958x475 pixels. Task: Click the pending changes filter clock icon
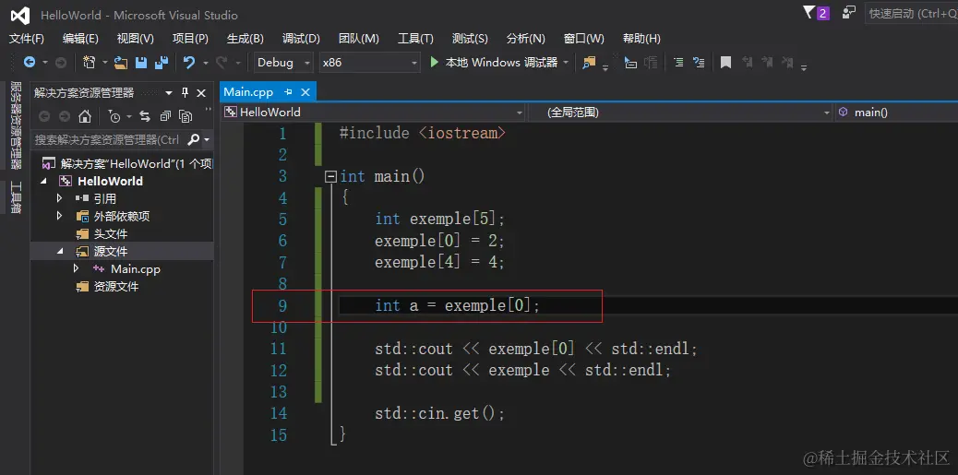[x=114, y=116]
